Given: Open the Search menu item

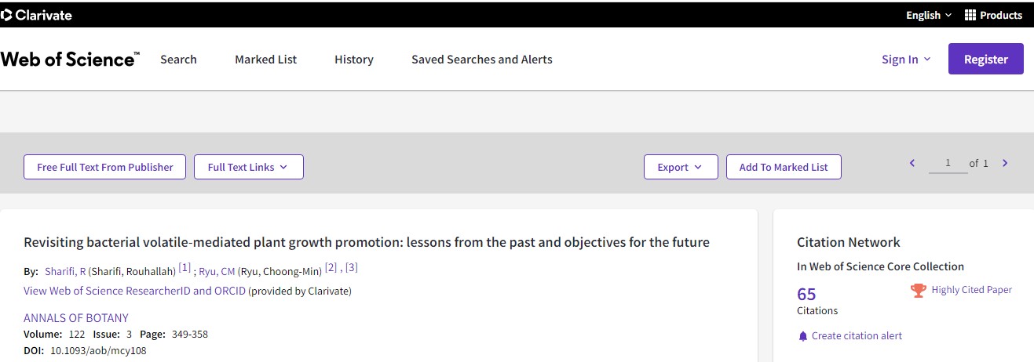Looking at the screenshot, I should point(178,60).
